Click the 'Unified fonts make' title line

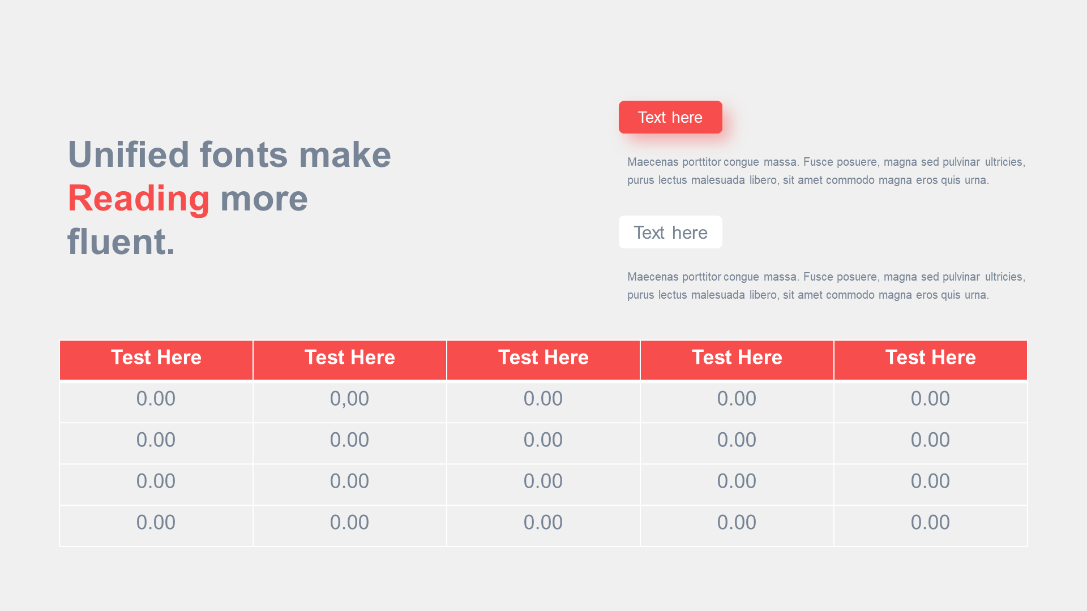point(229,154)
